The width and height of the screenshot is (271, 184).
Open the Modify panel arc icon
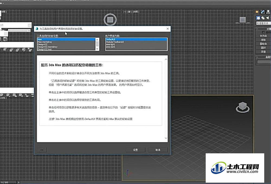[263, 12]
